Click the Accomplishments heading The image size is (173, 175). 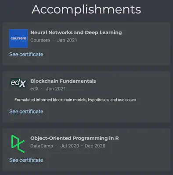click(86, 10)
